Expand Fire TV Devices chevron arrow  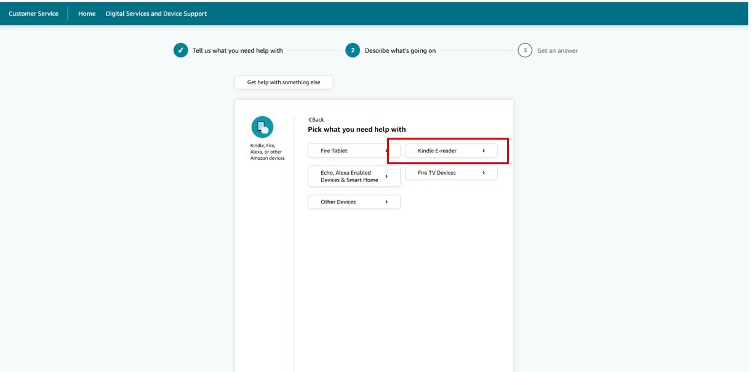[x=484, y=173]
